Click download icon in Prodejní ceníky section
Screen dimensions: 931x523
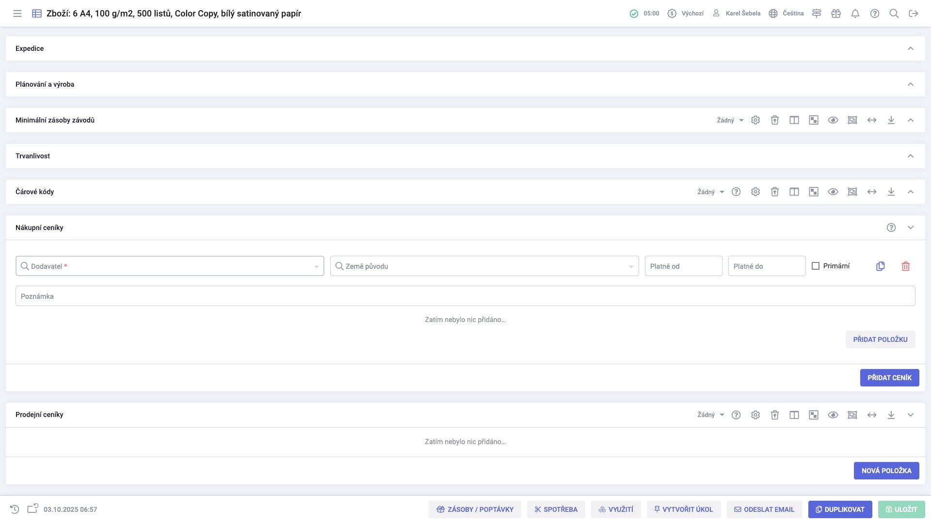point(891,415)
